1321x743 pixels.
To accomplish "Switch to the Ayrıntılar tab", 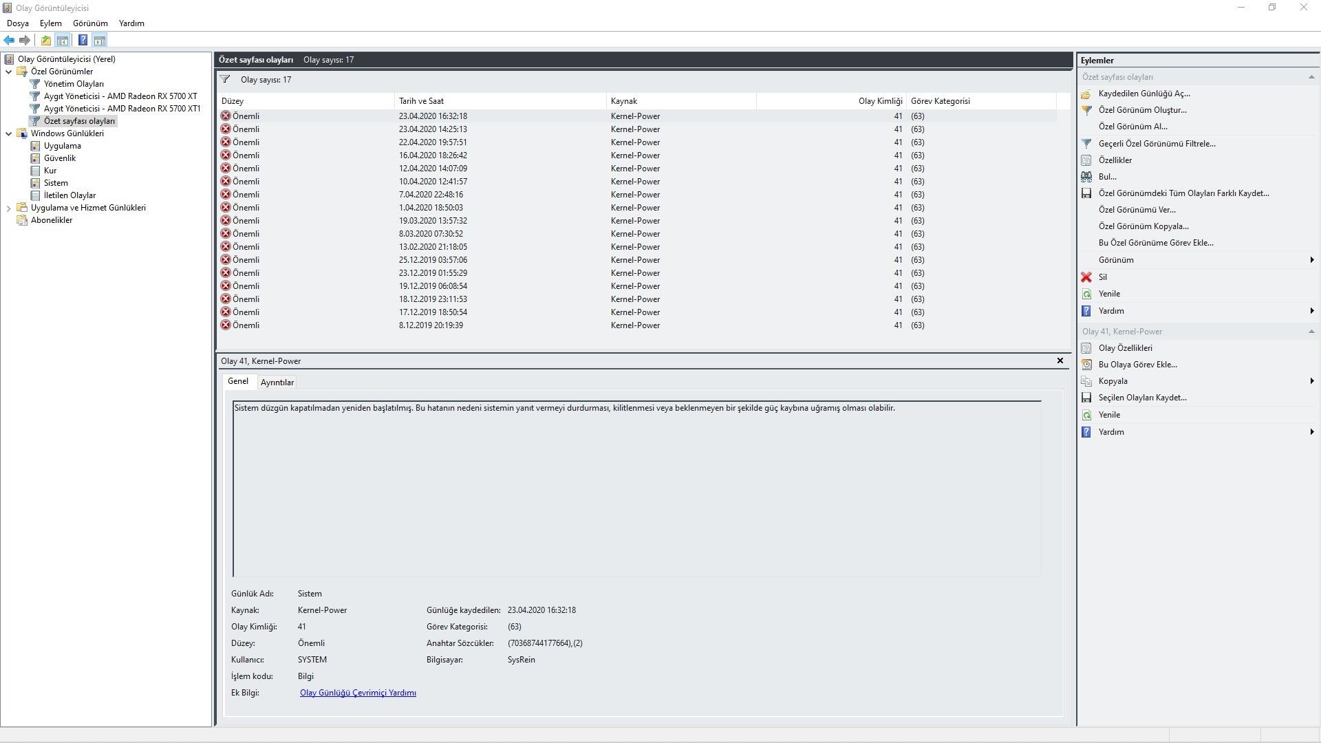I will [277, 383].
